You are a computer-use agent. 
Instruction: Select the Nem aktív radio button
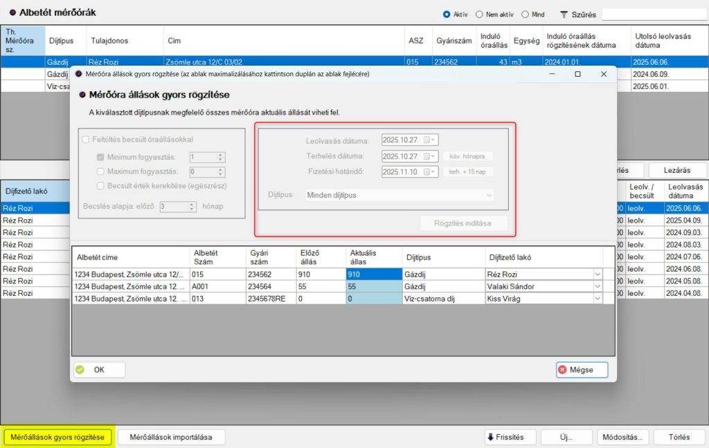[480, 15]
